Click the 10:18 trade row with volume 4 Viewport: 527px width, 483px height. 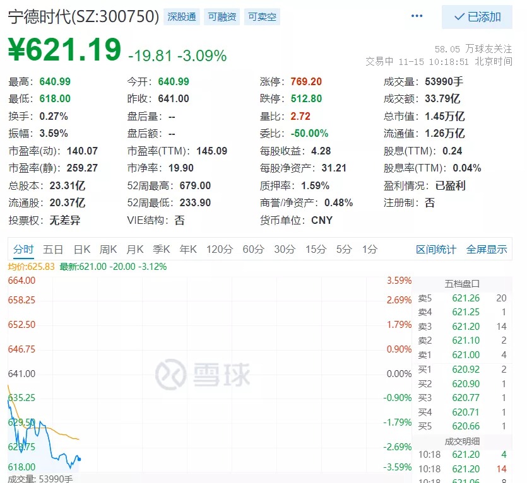point(462,455)
